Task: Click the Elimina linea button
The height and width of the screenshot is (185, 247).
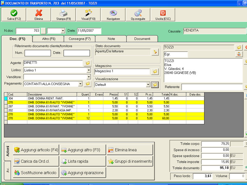Action: [x=130, y=150]
